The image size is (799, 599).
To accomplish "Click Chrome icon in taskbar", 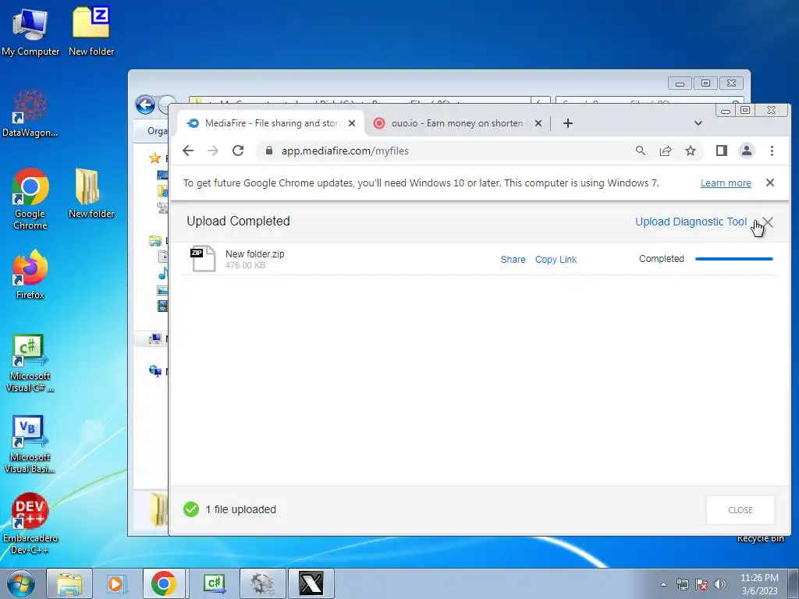I will pyautogui.click(x=164, y=583).
